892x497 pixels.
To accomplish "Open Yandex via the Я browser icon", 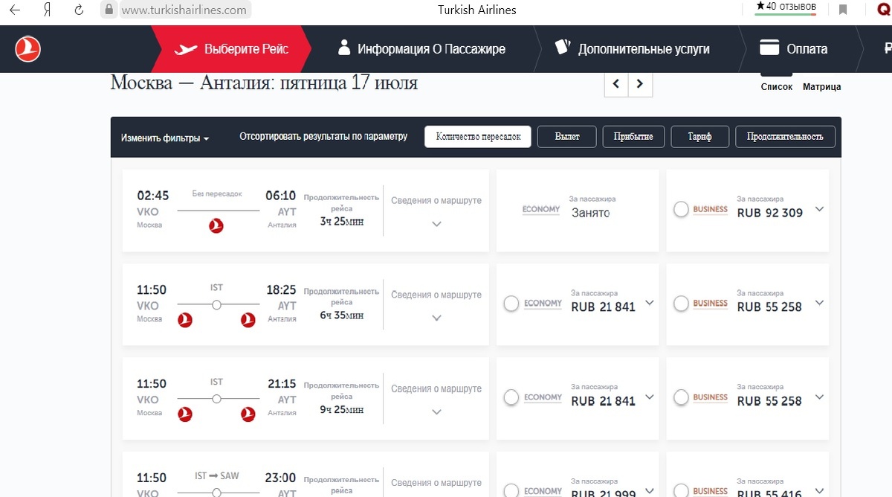I will pos(48,10).
